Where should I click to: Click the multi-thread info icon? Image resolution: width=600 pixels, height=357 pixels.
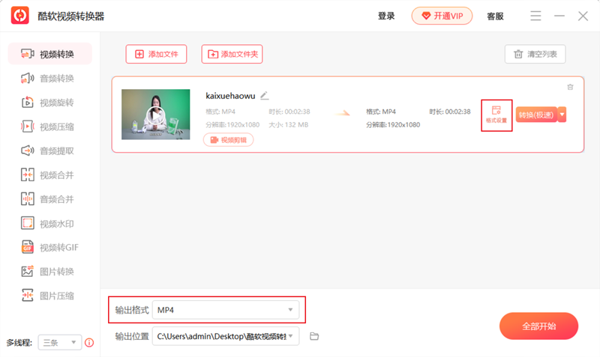pos(89,343)
